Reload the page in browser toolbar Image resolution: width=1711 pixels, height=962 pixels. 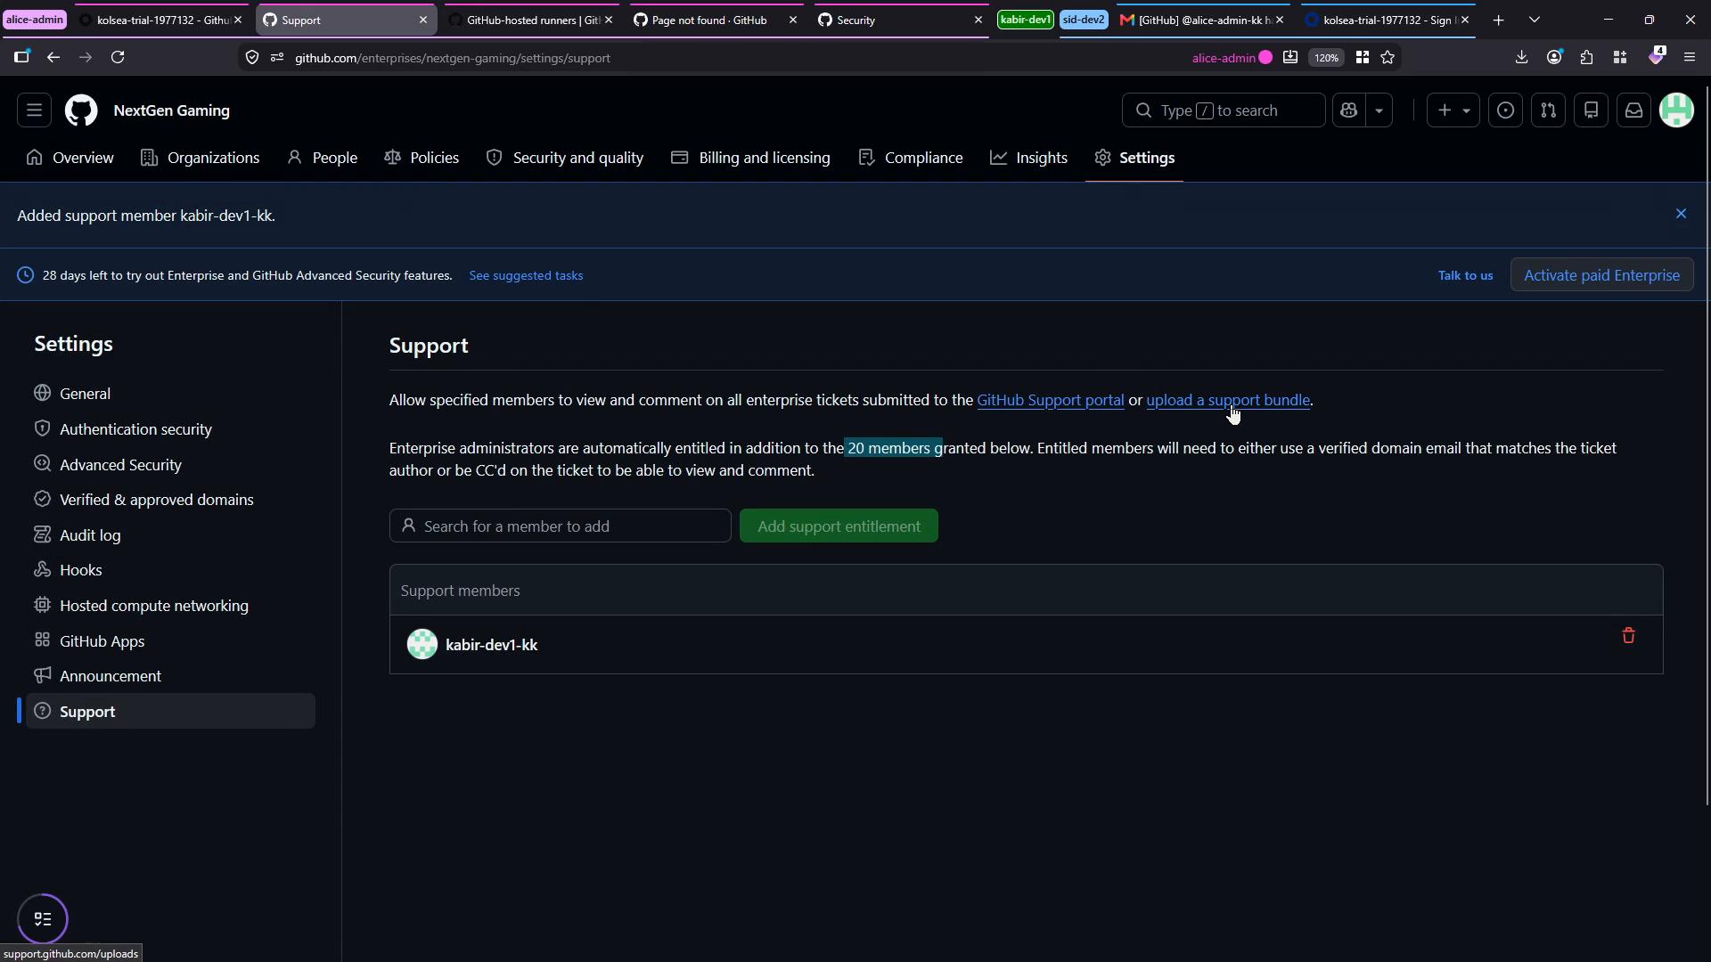[118, 57]
